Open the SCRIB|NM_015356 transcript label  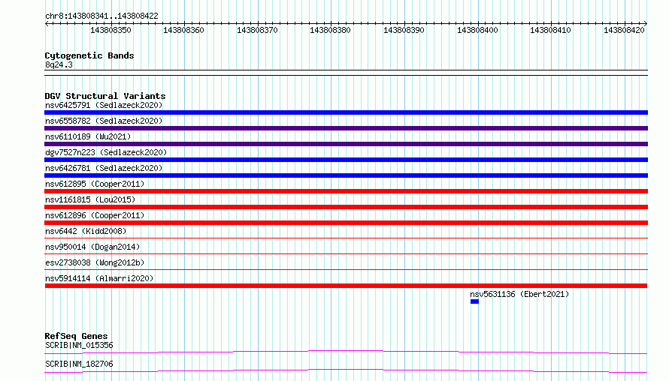click(x=79, y=345)
